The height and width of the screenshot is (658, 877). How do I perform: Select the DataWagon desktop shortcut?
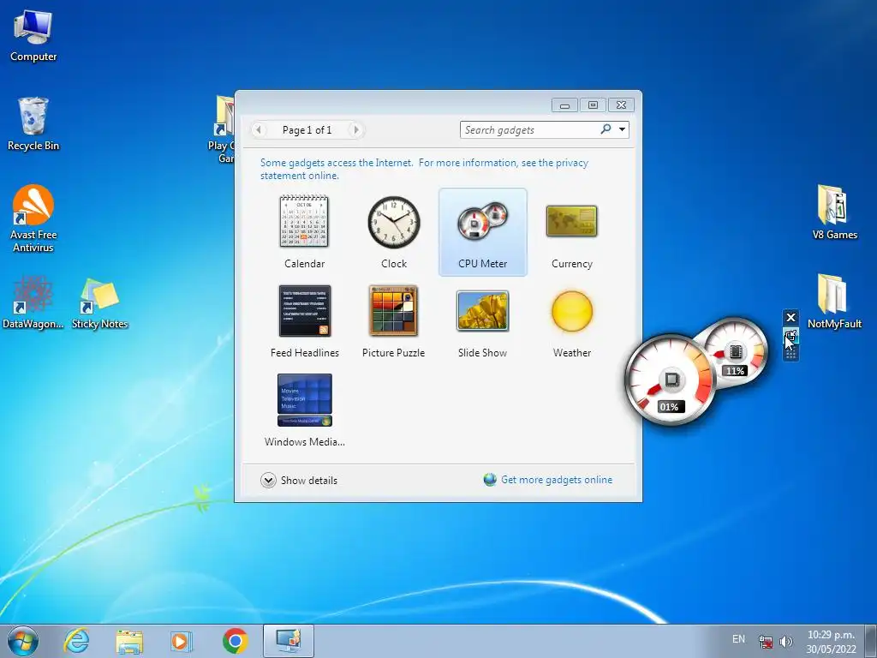(33, 302)
